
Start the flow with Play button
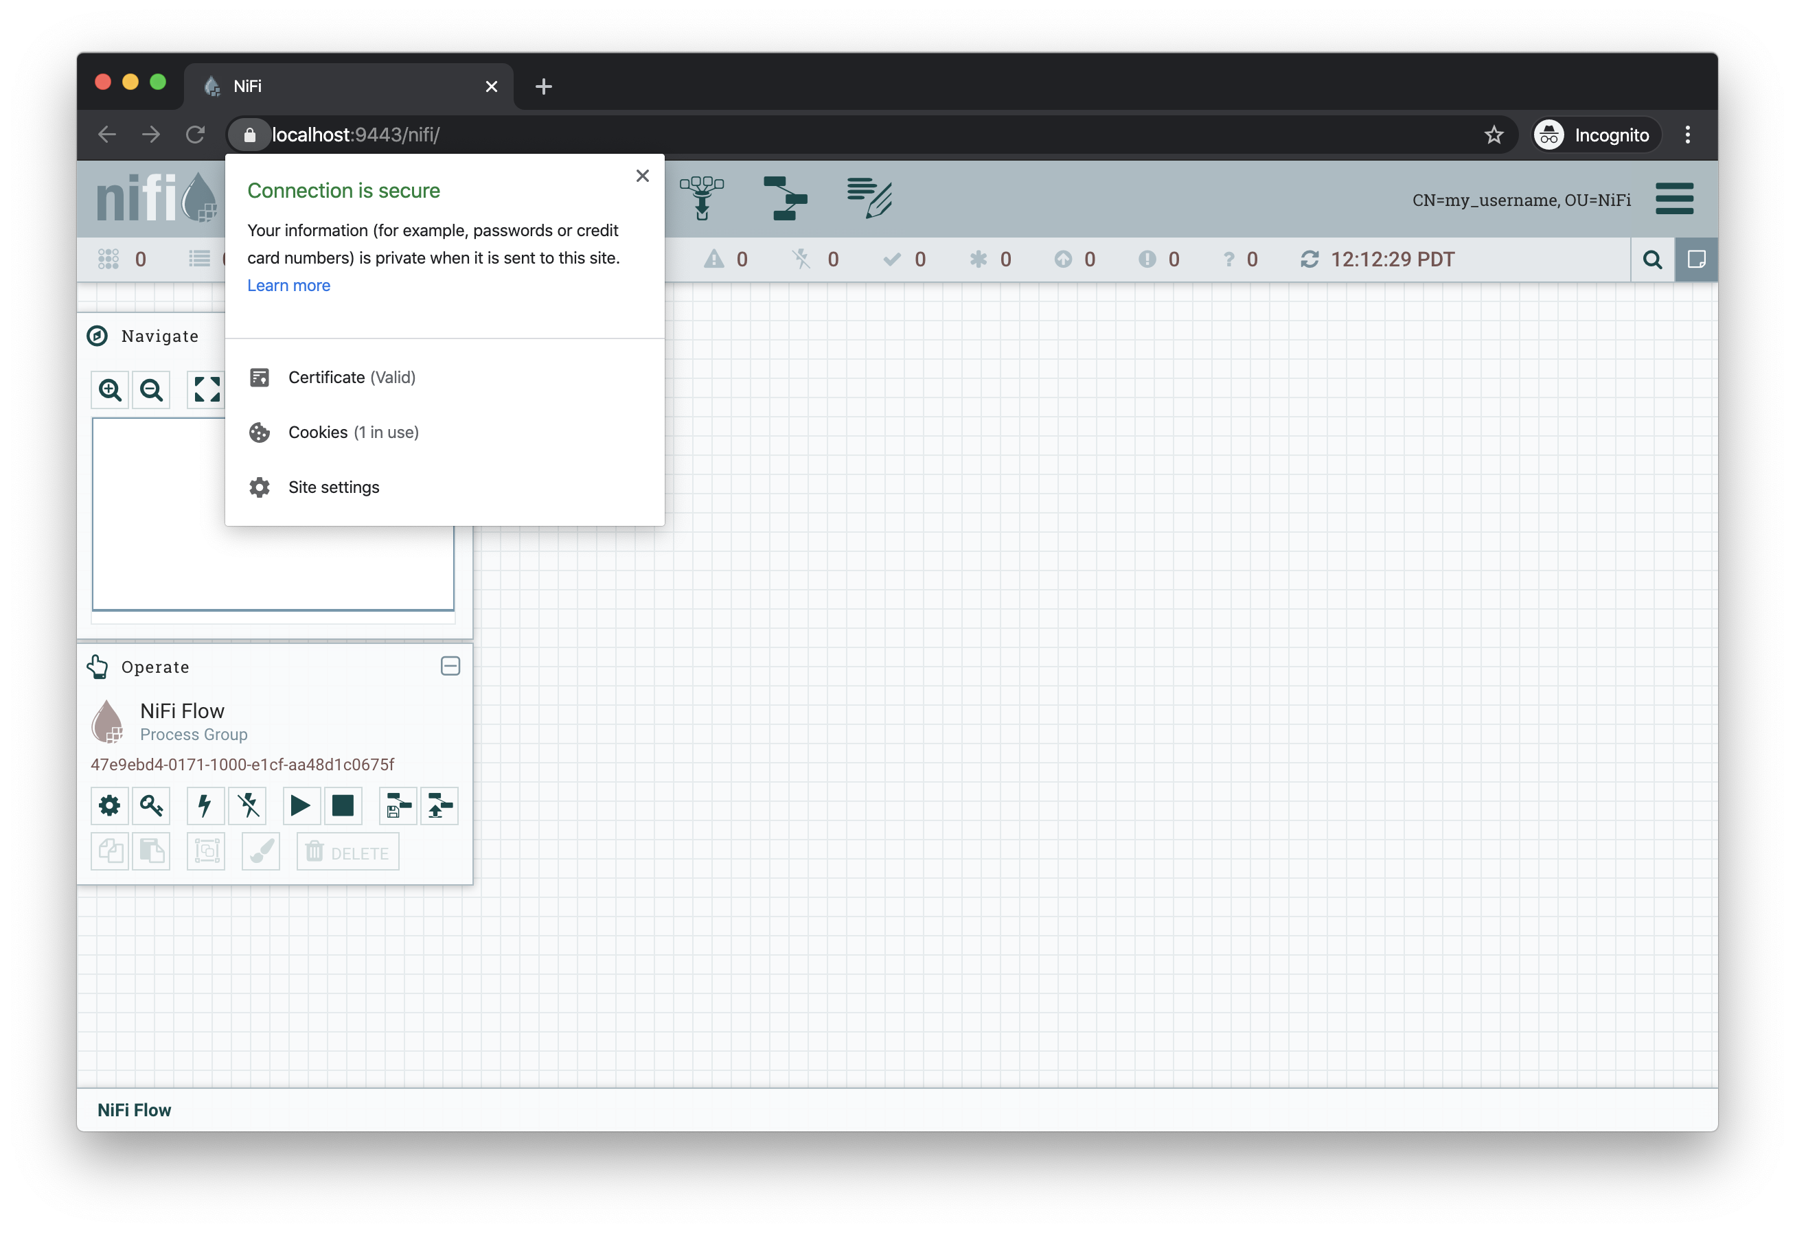coord(301,806)
